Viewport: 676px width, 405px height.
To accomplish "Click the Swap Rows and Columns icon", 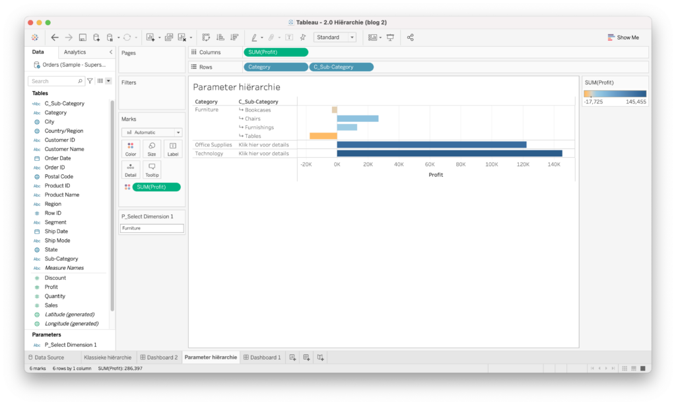I will click(206, 38).
